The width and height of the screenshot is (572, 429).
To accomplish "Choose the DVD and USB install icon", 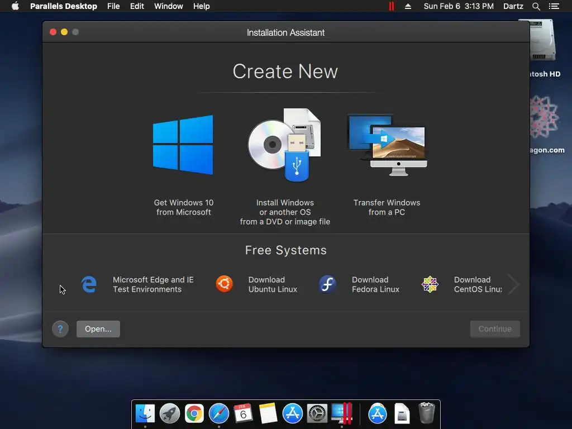I will (284, 145).
